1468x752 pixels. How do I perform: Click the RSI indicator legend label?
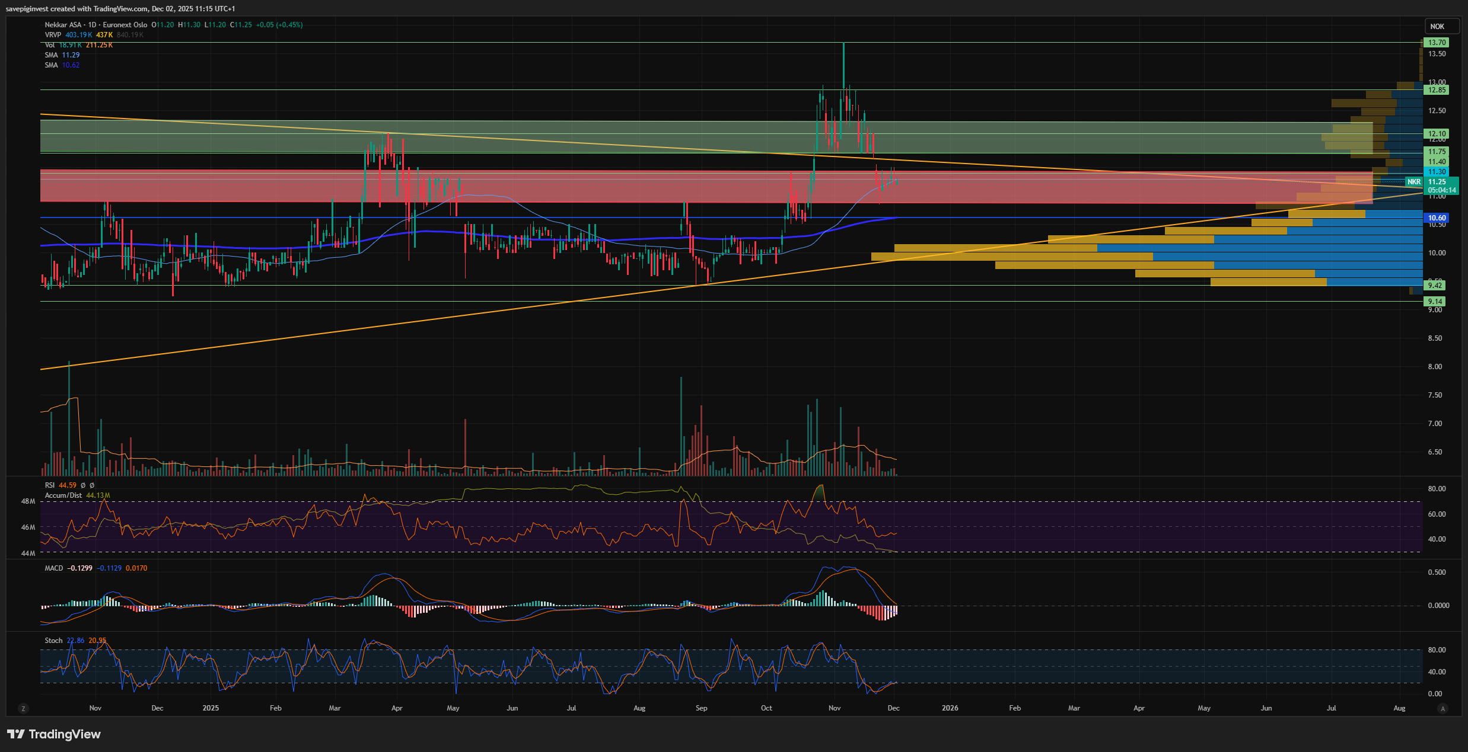50,485
